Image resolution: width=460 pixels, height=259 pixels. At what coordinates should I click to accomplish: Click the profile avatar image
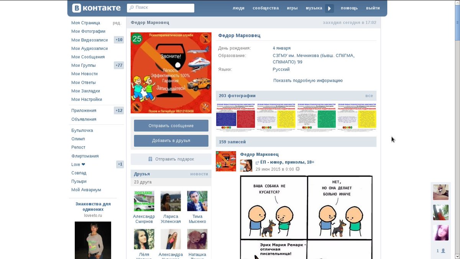pyautogui.click(x=171, y=73)
